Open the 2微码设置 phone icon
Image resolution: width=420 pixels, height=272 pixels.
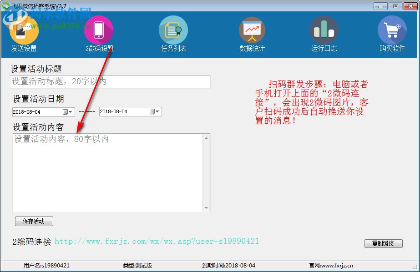(x=99, y=30)
